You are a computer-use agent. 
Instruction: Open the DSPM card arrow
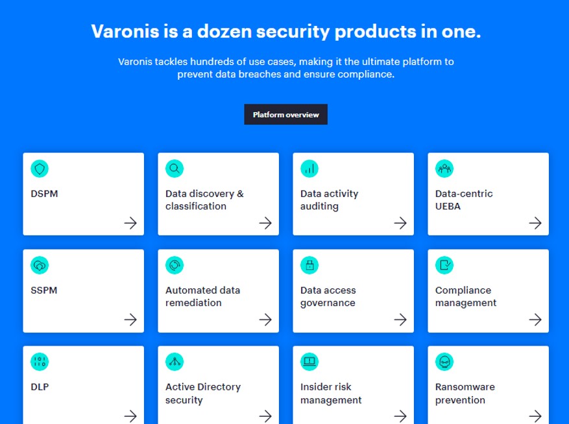tap(130, 223)
